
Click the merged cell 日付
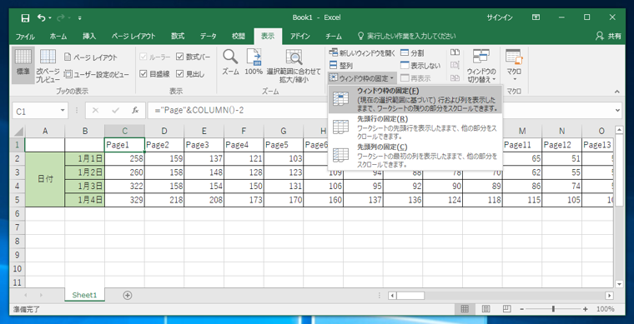(45, 180)
